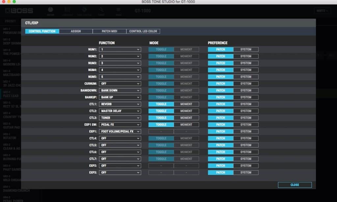Expand the NUM3 function dropdown
Viewport: 337px width, 202px height.
120,63
